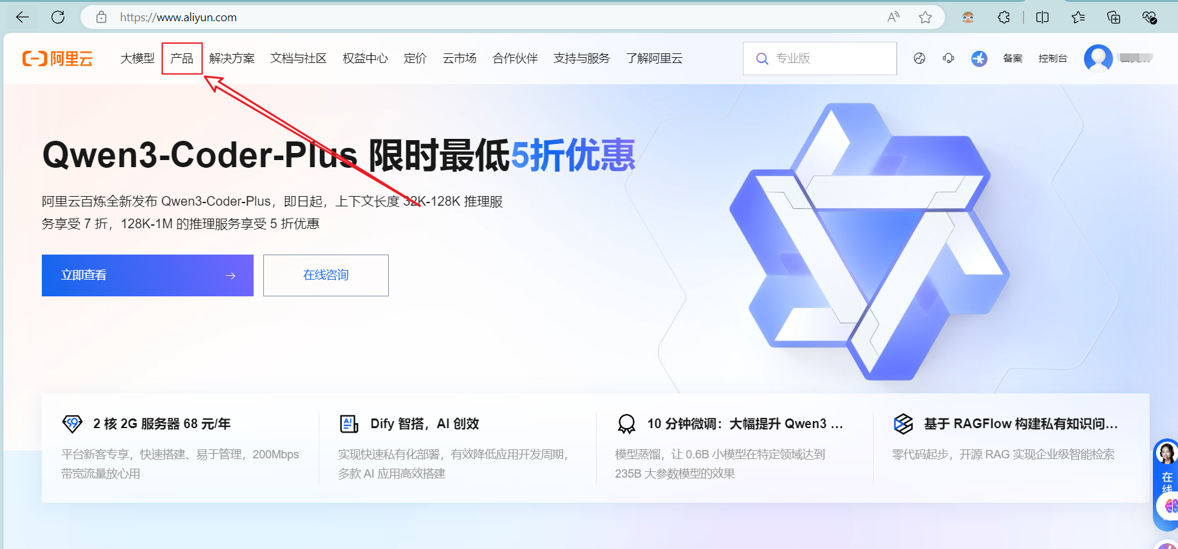Open the 基于 RAGFlow 构建私有知识 card

click(1011, 447)
